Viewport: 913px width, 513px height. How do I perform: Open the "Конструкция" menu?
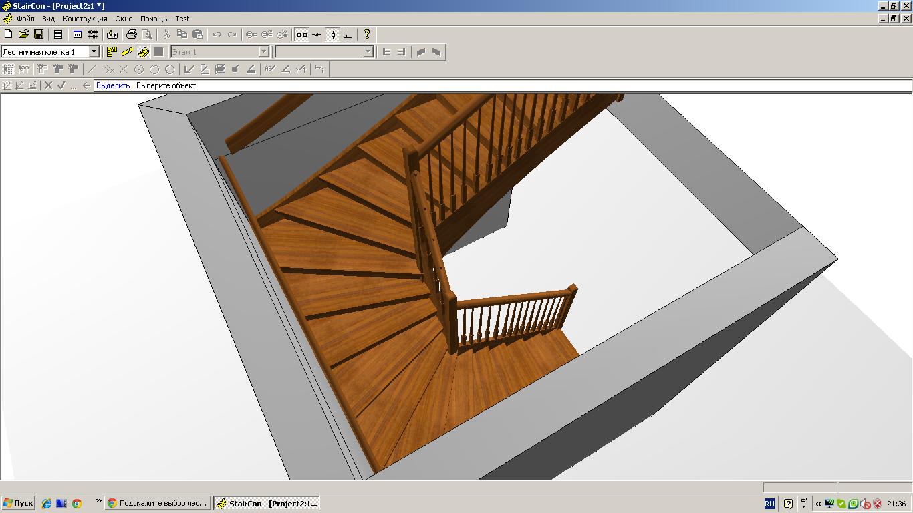[85, 19]
